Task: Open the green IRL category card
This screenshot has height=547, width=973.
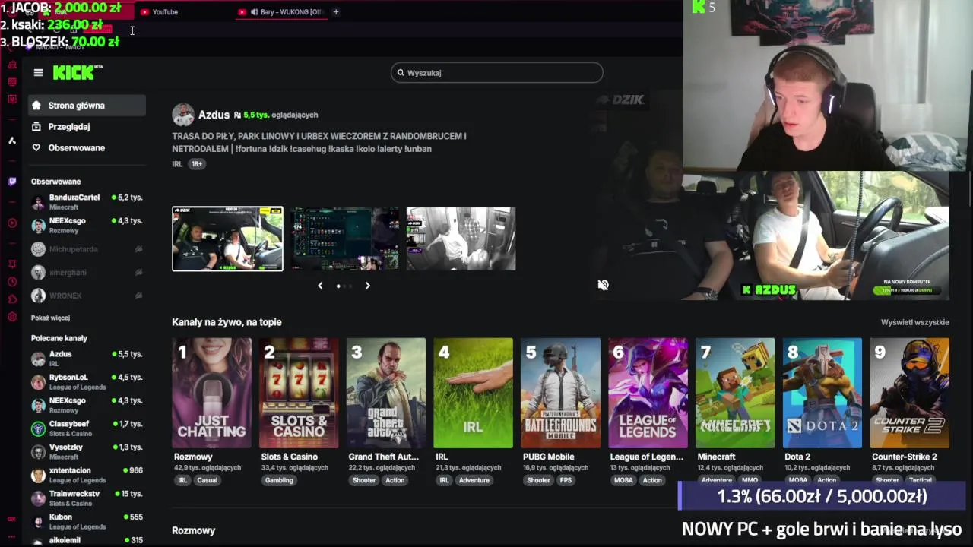Action: click(x=473, y=393)
